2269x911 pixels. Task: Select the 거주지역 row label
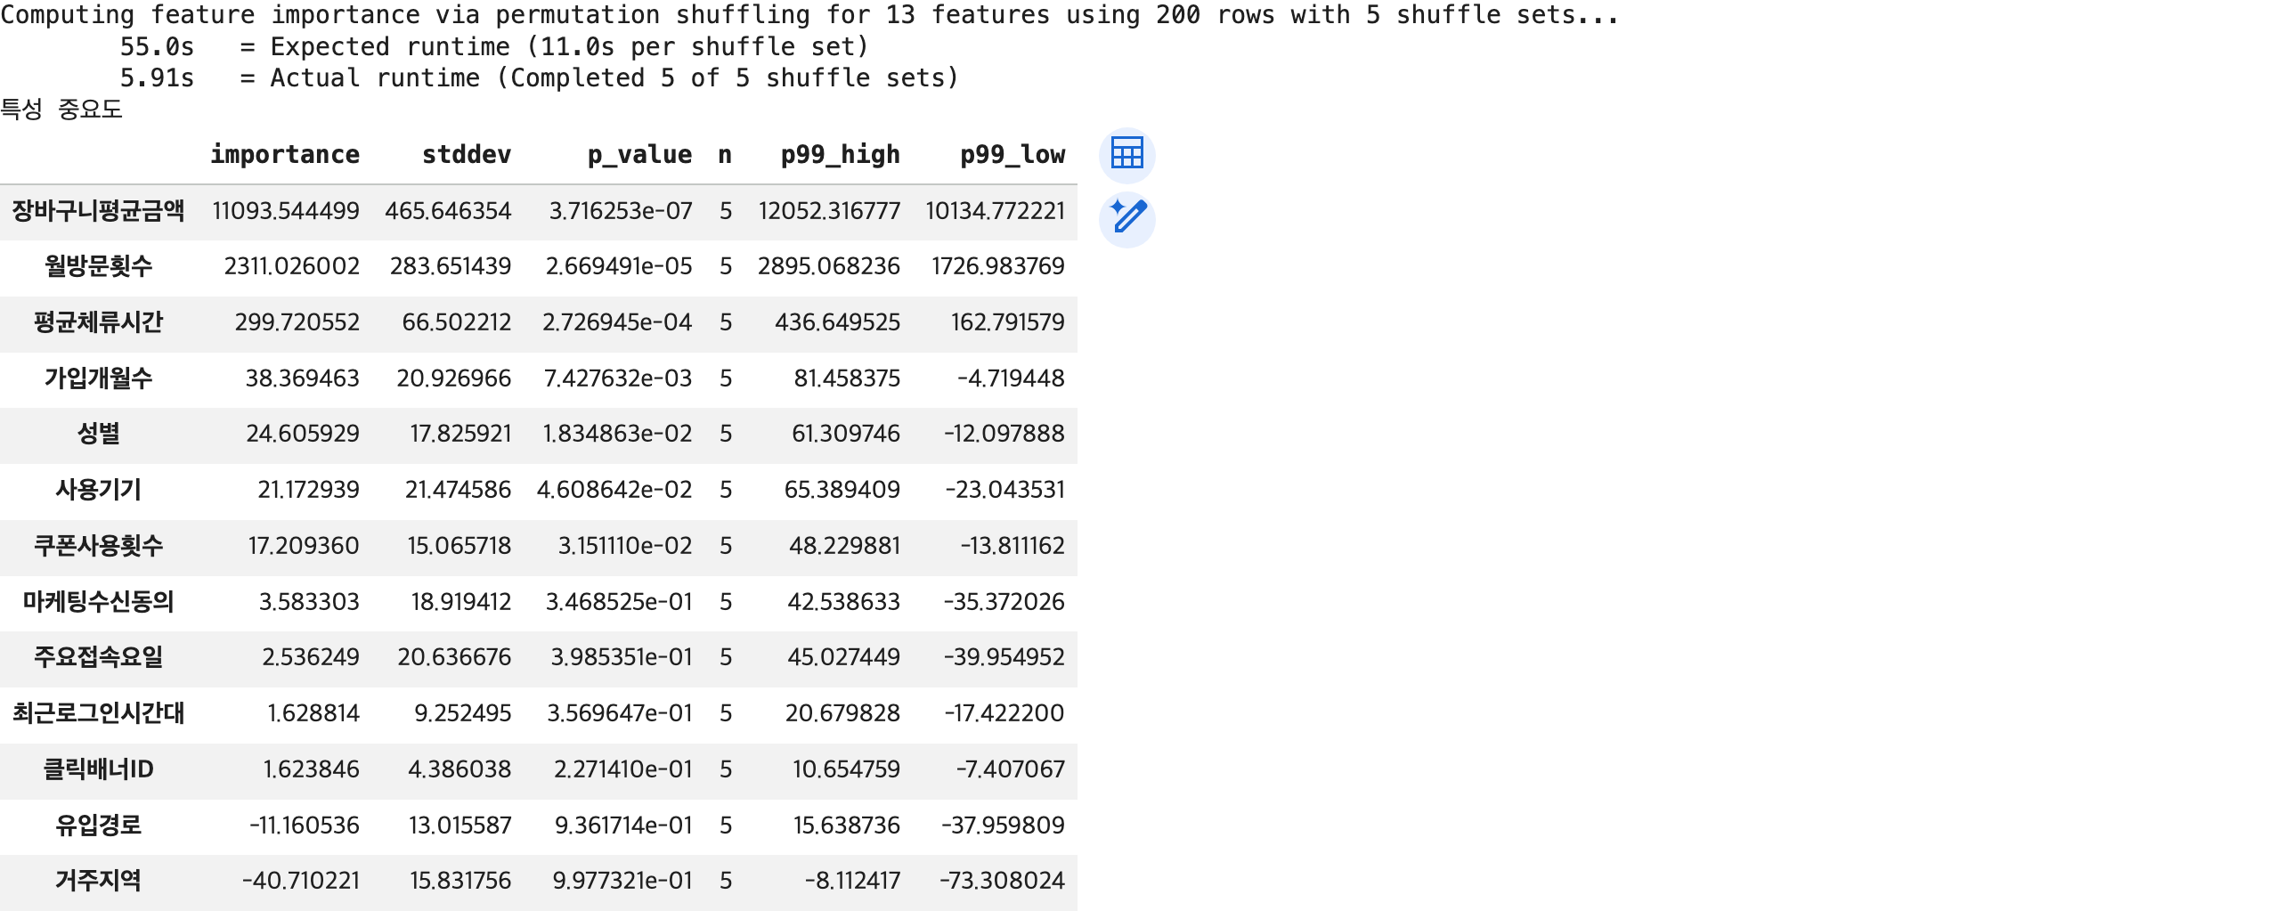[x=98, y=881]
